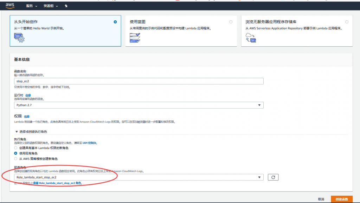Image resolution: width=360 pixels, height=203 pixels.
Task: Choose 创建具有基本 Lambda 权限的新角色
Action: point(16,148)
